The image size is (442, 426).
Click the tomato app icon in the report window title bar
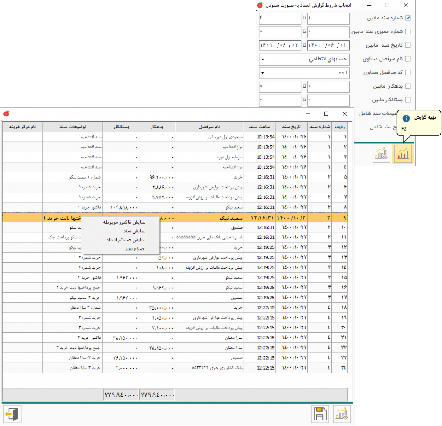click(x=7, y=114)
